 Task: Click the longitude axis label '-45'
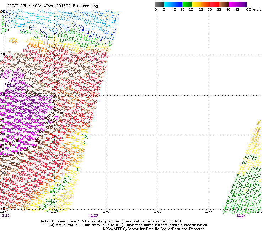3,212
